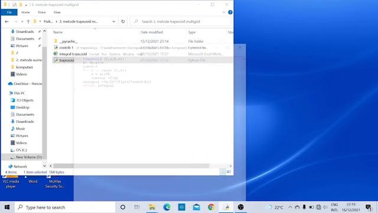Open the Share ribbon tab
The width and height of the screenshot is (378, 213).
click(41, 12)
